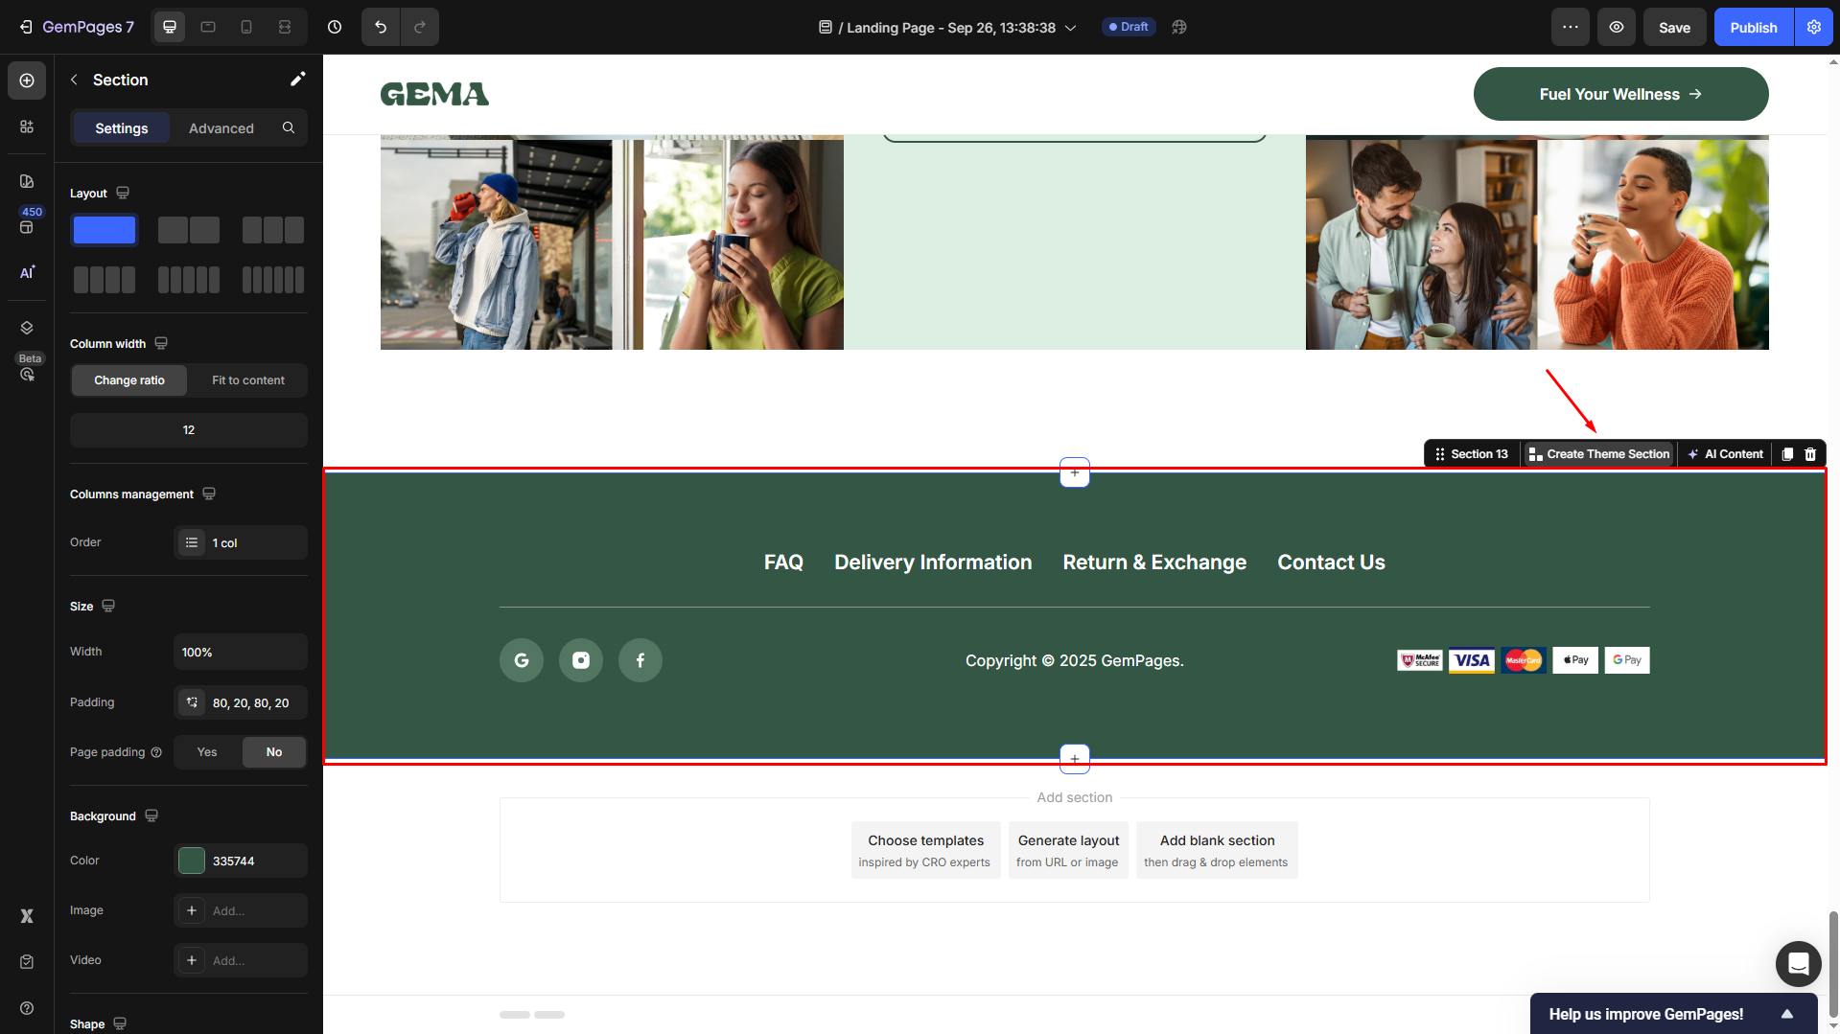Delete Section 13 with the trash icon
Image resolution: width=1840 pixels, height=1034 pixels.
pyautogui.click(x=1810, y=453)
